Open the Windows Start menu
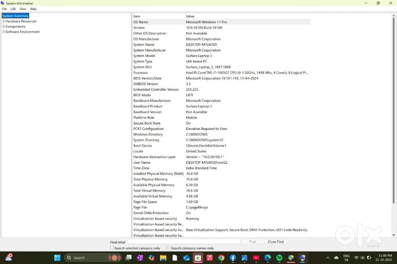Viewport: 397px width, 264px height. 57,258
